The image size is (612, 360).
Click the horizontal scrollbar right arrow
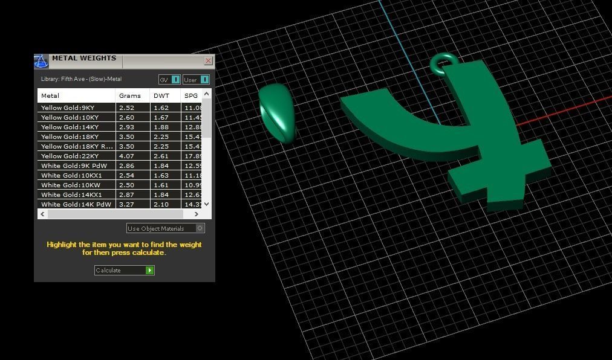click(x=197, y=214)
